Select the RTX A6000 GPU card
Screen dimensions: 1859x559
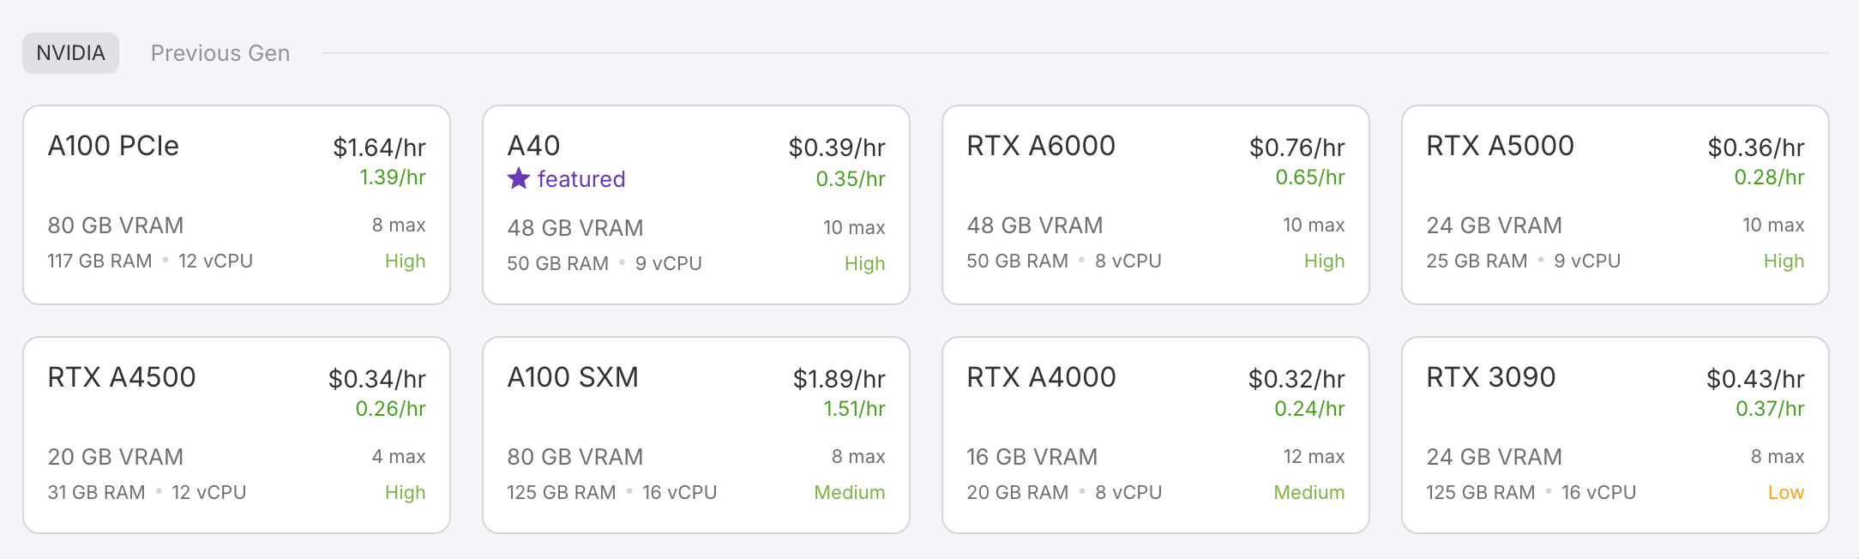1155,205
